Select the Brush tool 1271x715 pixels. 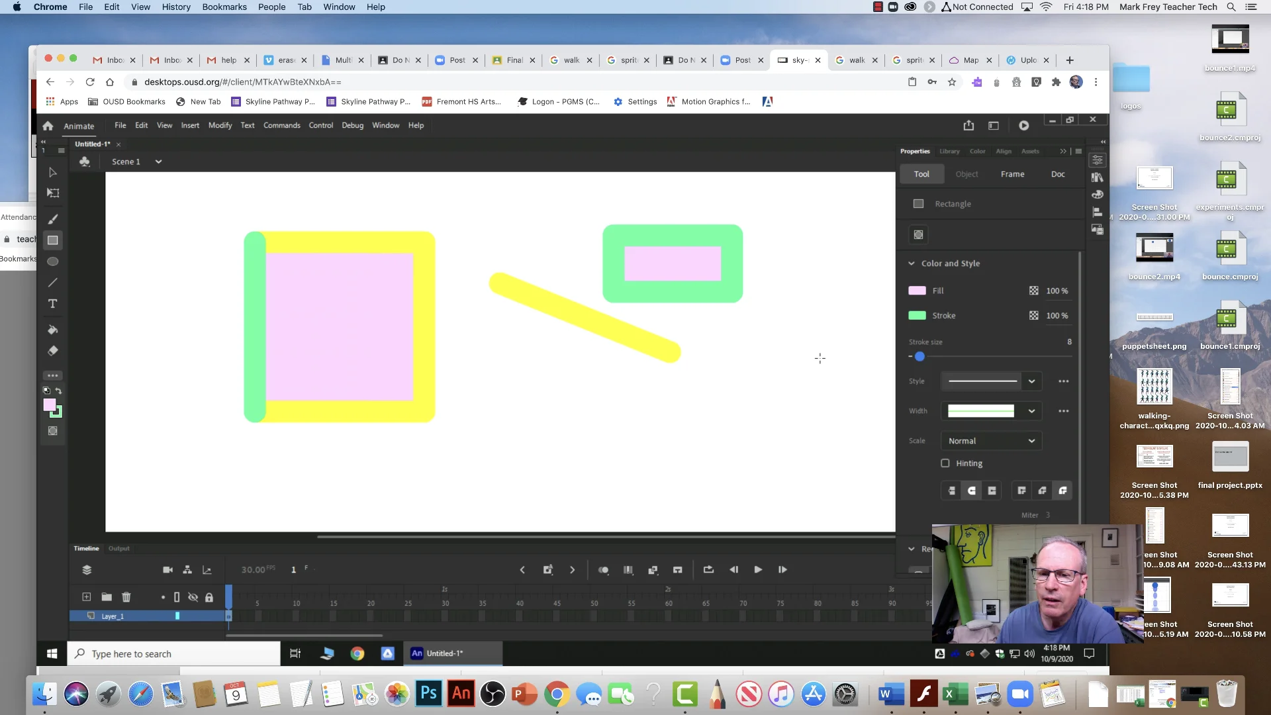pos(52,219)
